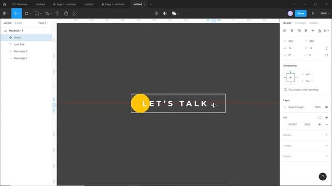The height and width of the screenshot is (186, 332).
Task: Open the Left horizontal constraint dropdown
Action: (309, 74)
